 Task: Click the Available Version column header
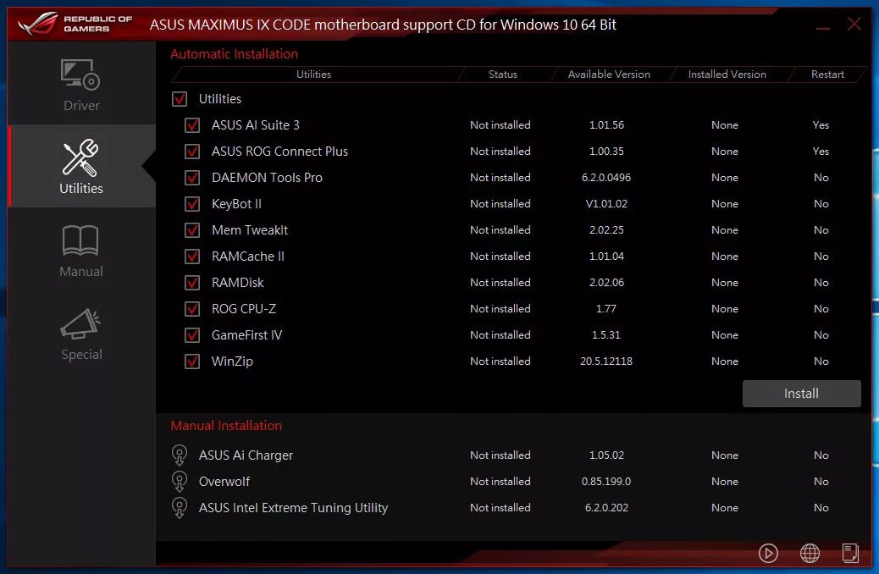(x=609, y=75)
